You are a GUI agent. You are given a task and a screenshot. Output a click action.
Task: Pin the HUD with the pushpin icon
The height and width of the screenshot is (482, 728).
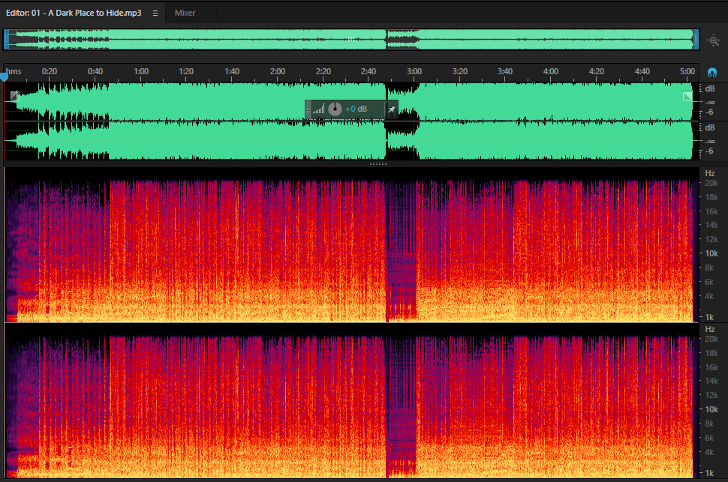tap(391, 109)
